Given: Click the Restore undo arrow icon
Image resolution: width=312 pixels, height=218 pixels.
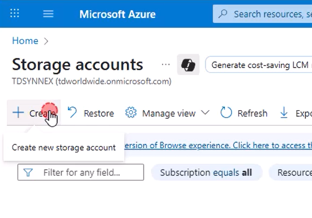Looking at the screenshot, I should (72, 112).
